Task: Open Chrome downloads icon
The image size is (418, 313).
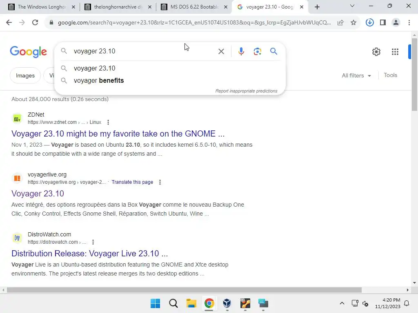Action: (369, 23)
